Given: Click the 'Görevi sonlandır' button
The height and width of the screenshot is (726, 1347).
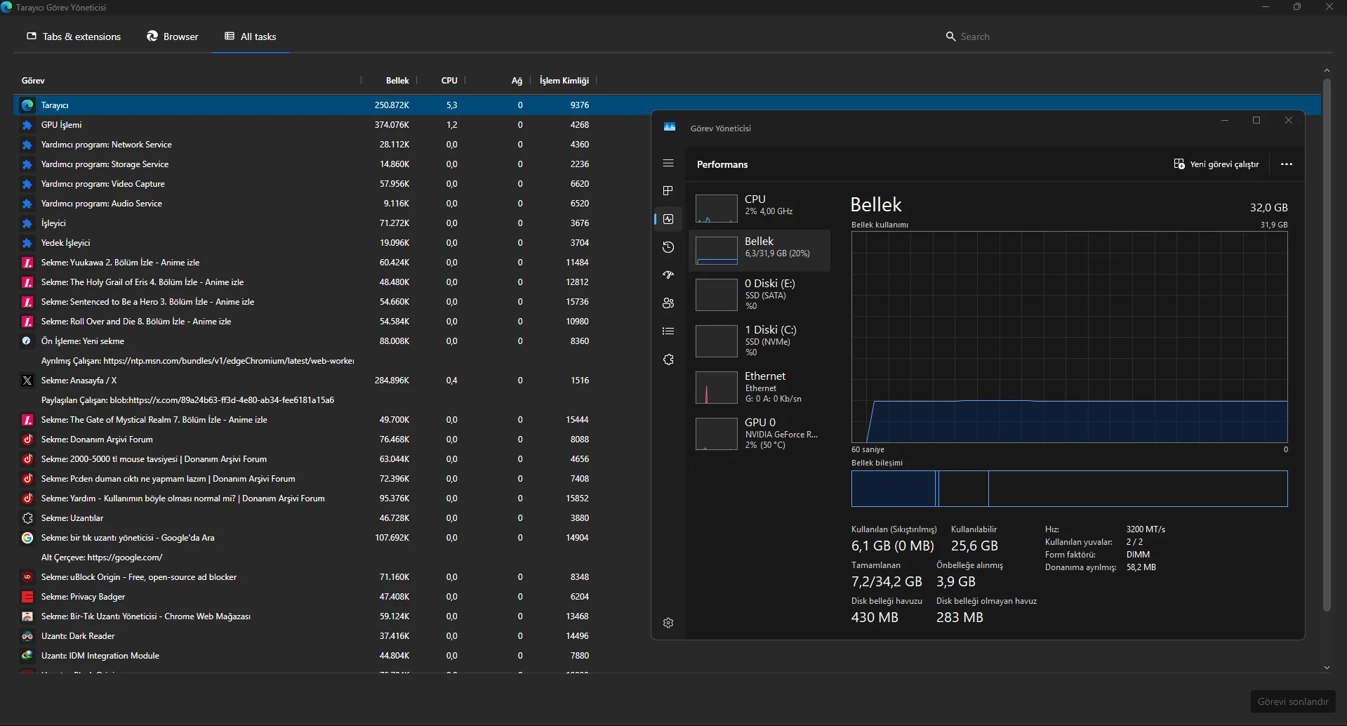Looking at the screenshot, I should 1292,701.
